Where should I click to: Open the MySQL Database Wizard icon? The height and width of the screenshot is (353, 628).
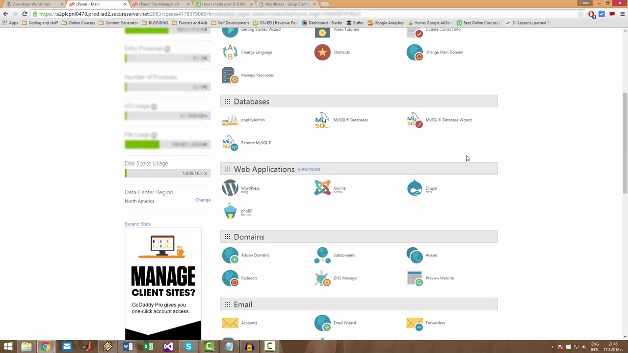pos(415,120)
